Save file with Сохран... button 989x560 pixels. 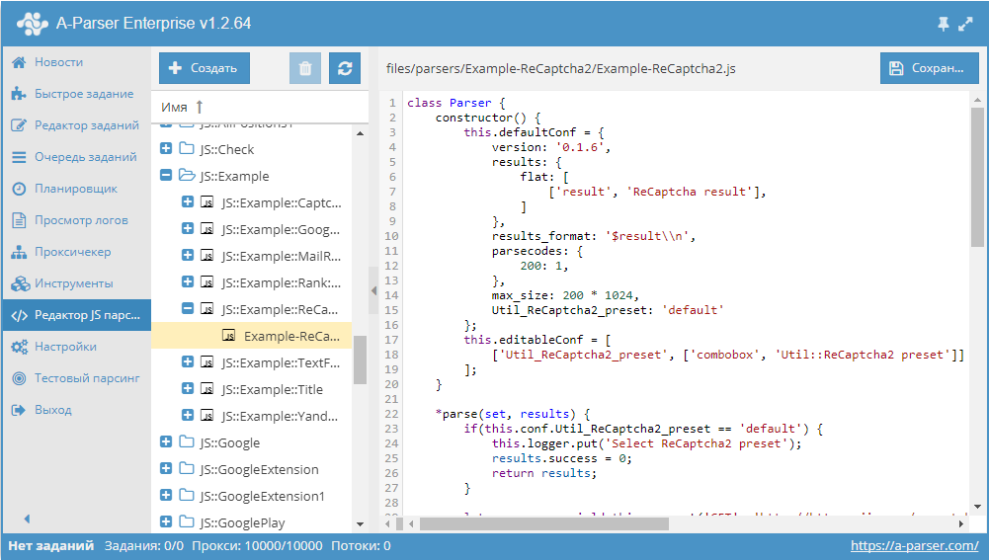929,68
